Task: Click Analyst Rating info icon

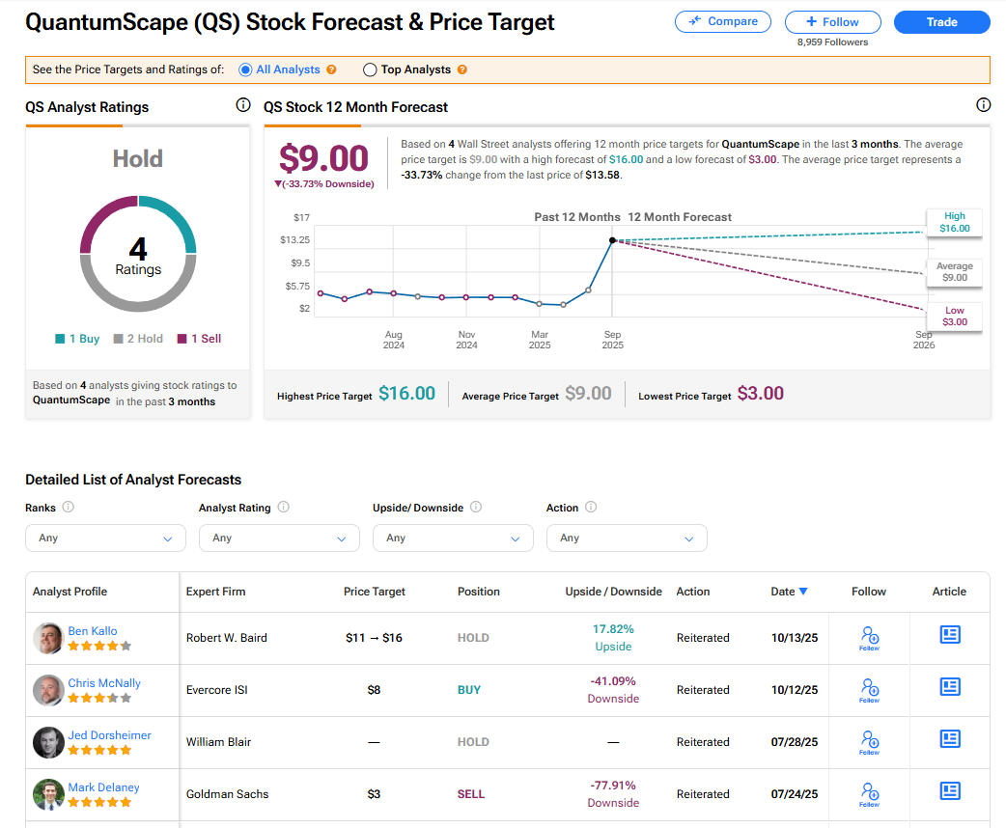Action: [x=283, y=507]
